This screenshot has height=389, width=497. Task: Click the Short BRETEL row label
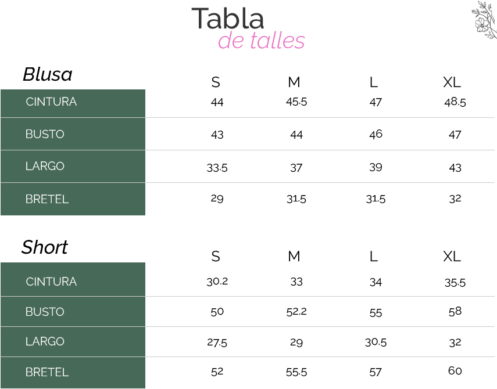(47, 372)
